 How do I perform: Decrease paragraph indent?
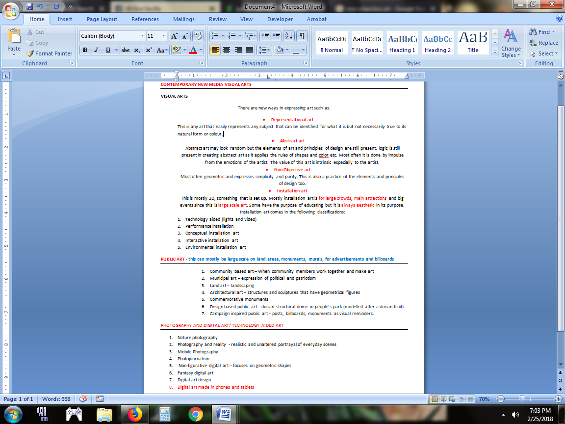coord(265,36)
